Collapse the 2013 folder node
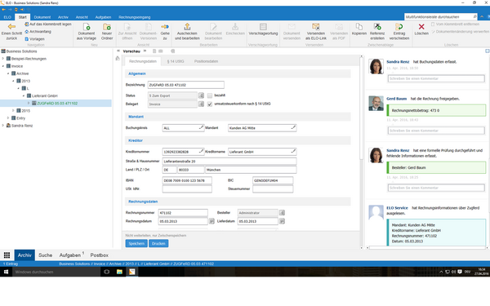This screenshot has width=490, height=306. [13, 81]
